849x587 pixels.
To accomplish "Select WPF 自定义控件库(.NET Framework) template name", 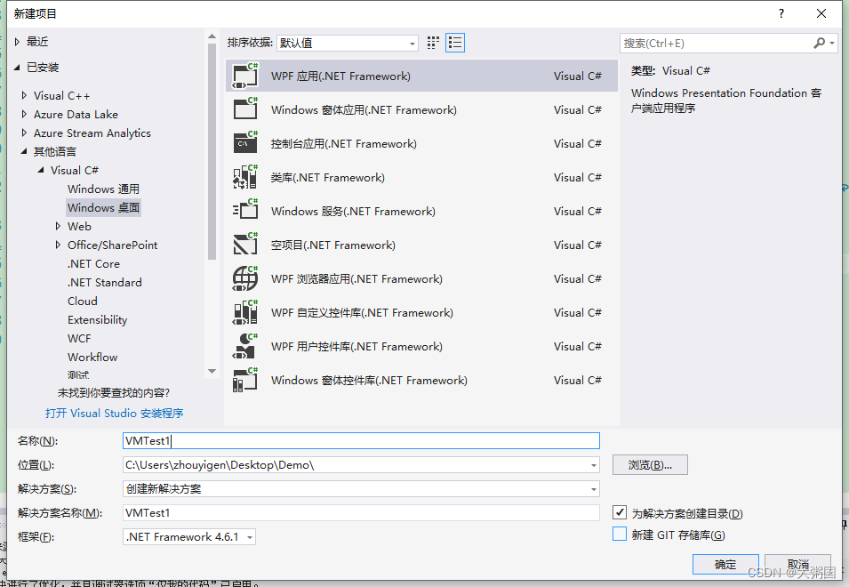I will pos(362,312).
